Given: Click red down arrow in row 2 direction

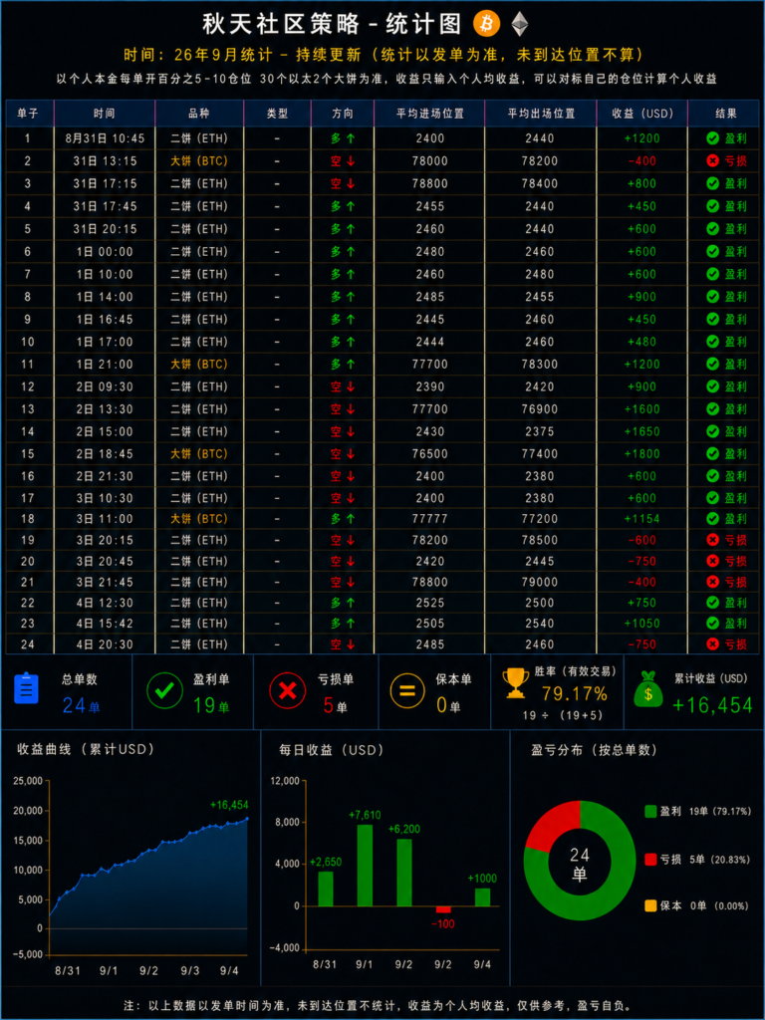Looking at the screenshot, I should (x=351, y=160).
